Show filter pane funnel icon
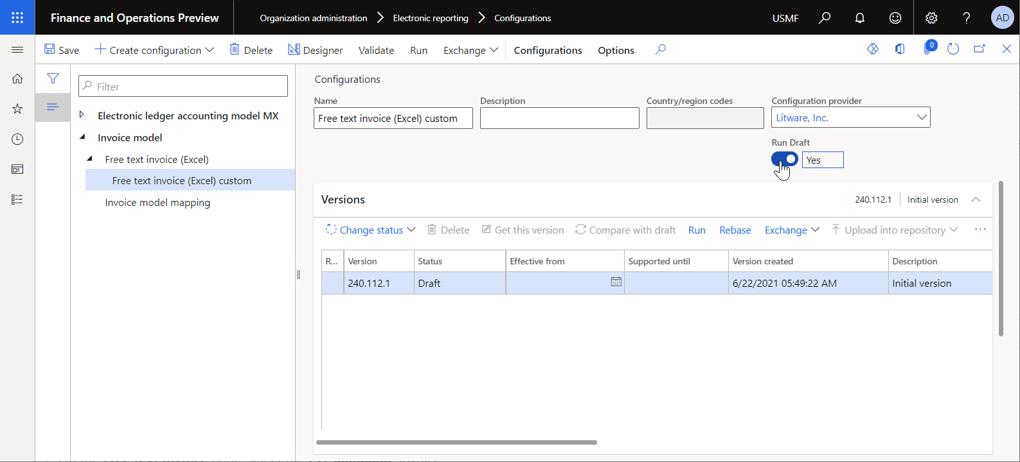This screenshot has width=1020, height=462. [53, 78]
